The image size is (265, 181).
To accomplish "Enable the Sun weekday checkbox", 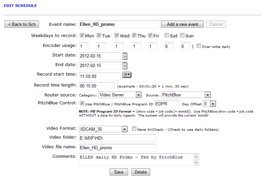I will tap(182, 35).
